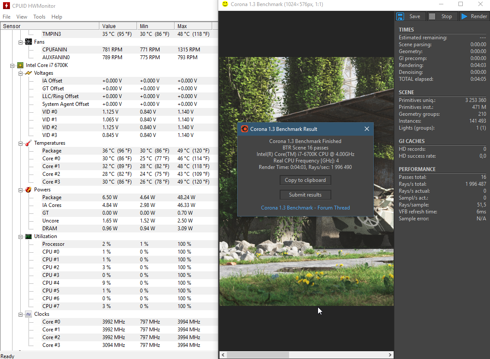Click the Max column header
Viewport: 490px width, 359px height.
pos(193,26)
